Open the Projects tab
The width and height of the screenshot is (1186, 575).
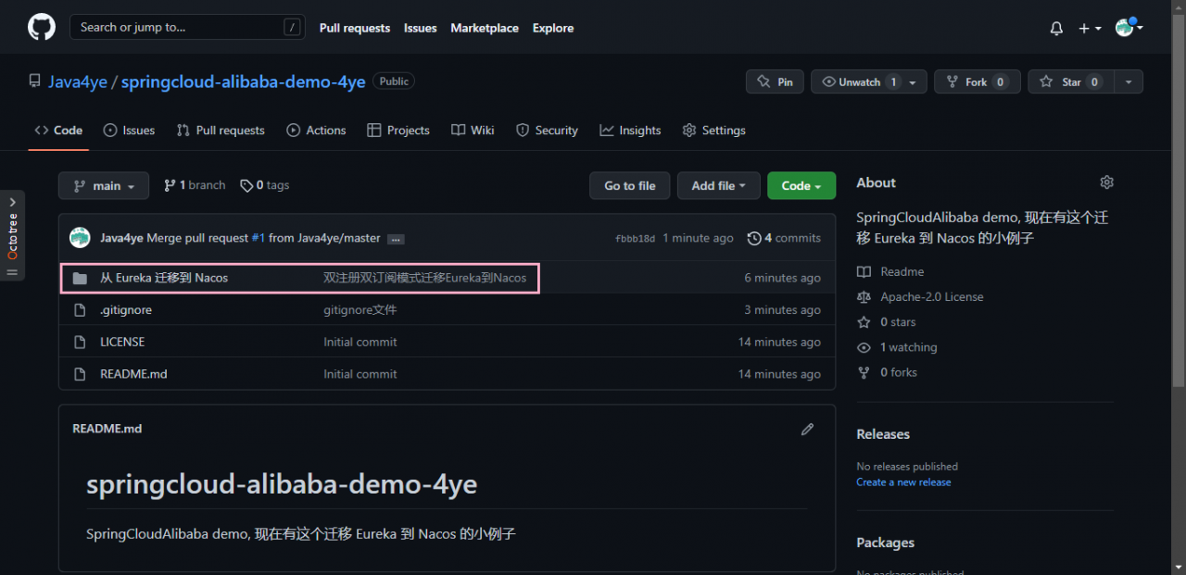[398, 131]
